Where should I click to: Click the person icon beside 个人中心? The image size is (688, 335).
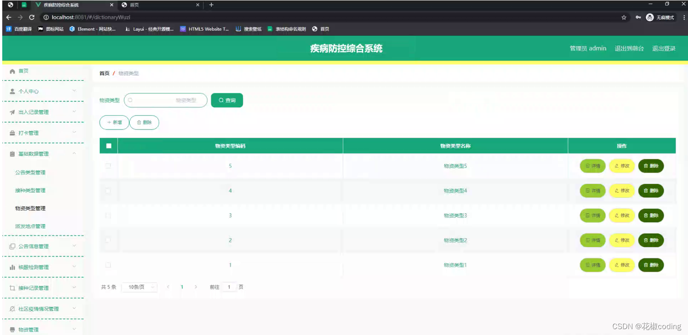(13, 91)
